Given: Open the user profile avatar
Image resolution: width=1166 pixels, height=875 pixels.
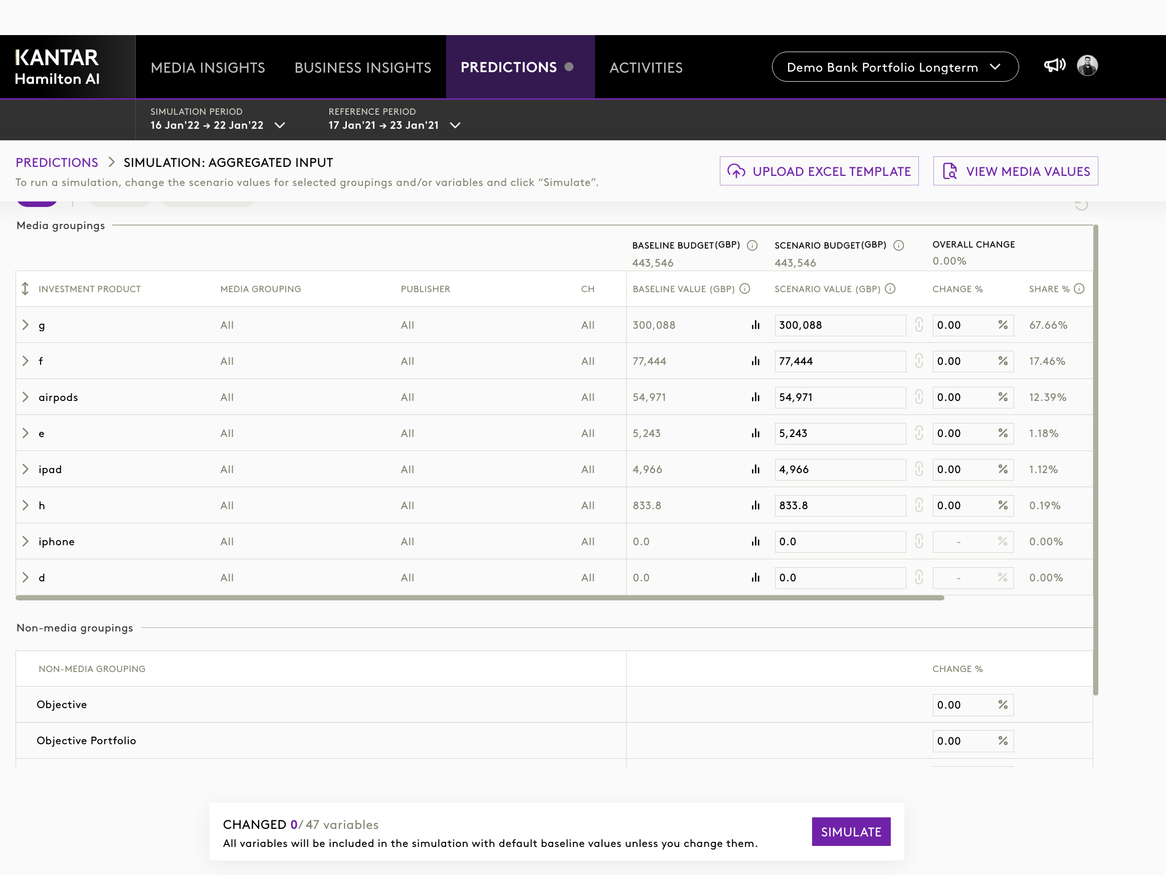Looking at the screenshot, I should click(1087, 66).
